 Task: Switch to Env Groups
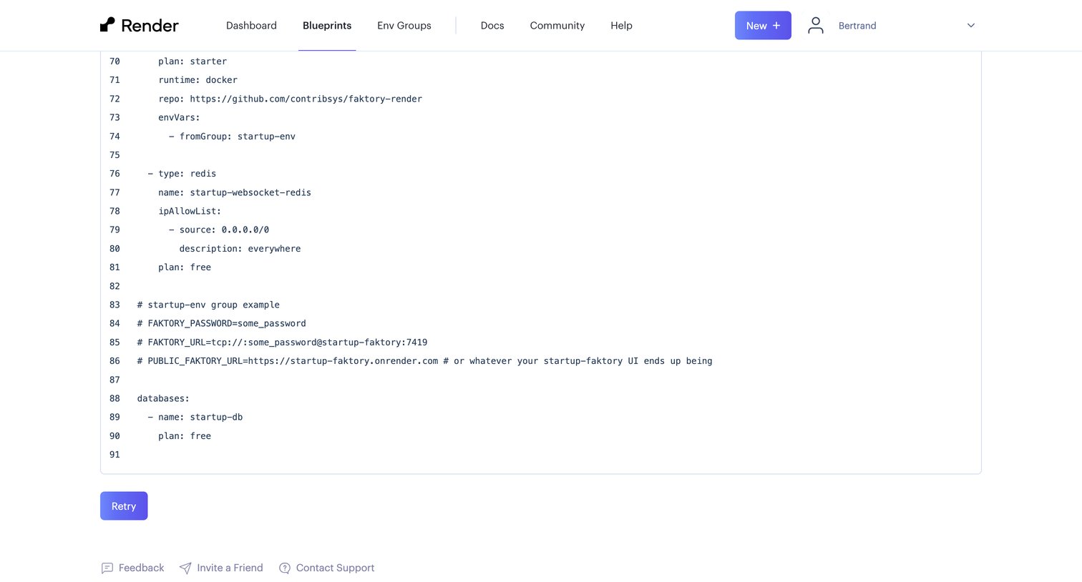(404, 25)
